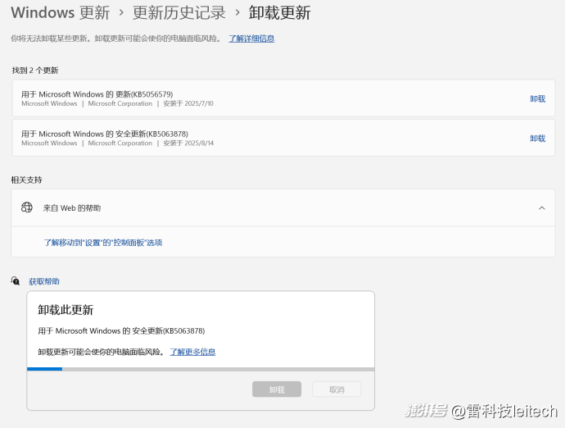565x428 pixels.
Task: Open the 了解详细信息 link
Action: [251, 39]
